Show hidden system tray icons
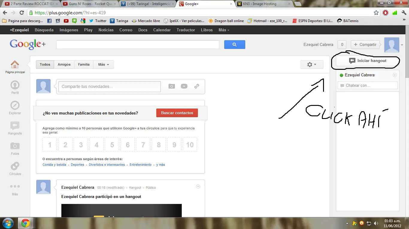 click(x=348, y=223)
